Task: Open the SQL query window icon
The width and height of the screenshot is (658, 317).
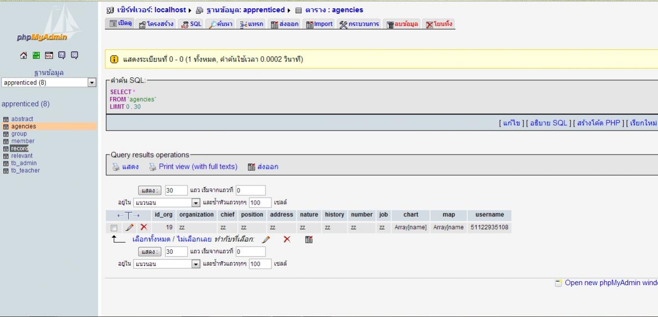Action: coord(49,56)
